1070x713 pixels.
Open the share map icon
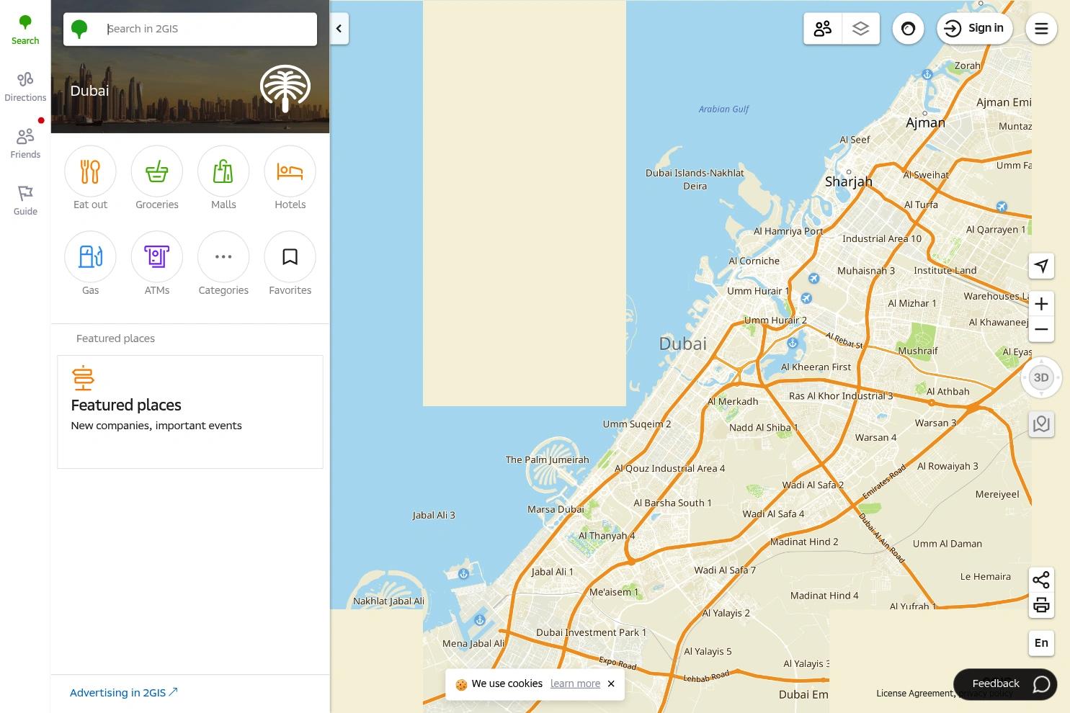tap(1041, 579)
